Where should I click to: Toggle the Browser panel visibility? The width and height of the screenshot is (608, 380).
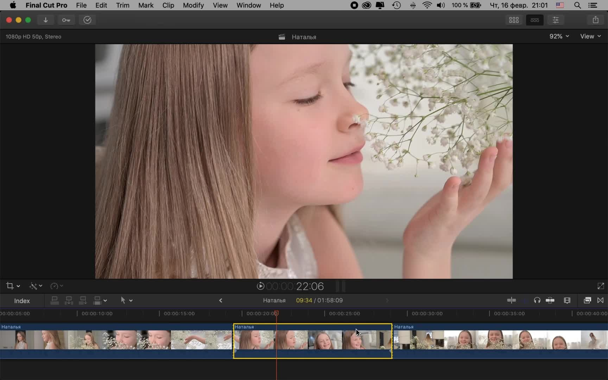(x=514, y=20)
